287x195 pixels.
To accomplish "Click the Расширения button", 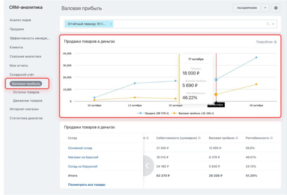I will [x=247, y=8].
